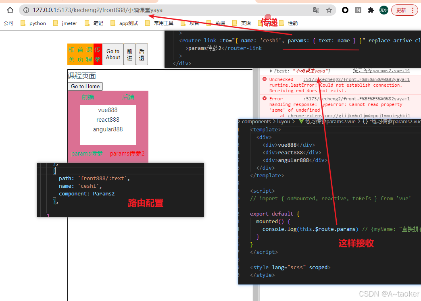The width and height of the screenshot is (421, 301).
Task: Click the 前进 forward button
Action: 130,54
